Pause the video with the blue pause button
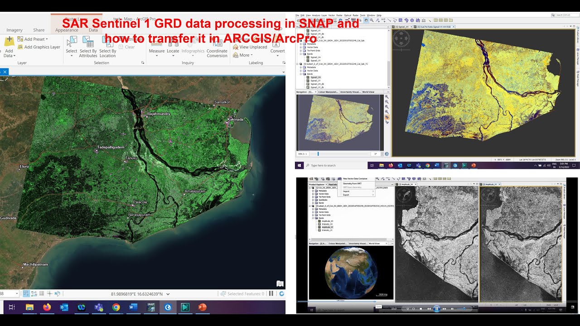Image resolution: width=580 pixels, height=326 pixels. tap(436, 309)
